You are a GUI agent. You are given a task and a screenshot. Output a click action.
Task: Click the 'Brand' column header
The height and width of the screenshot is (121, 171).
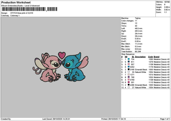point(156,57)
